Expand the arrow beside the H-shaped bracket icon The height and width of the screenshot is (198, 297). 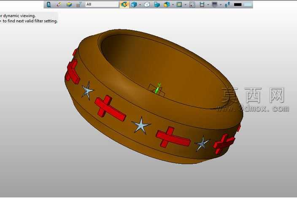click(208, 5)
